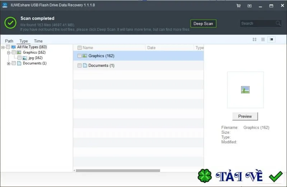Expand the Documents tree node
The height and width of the screenshot is (187, 287).
pyautogui.click(x=8, y=64)
